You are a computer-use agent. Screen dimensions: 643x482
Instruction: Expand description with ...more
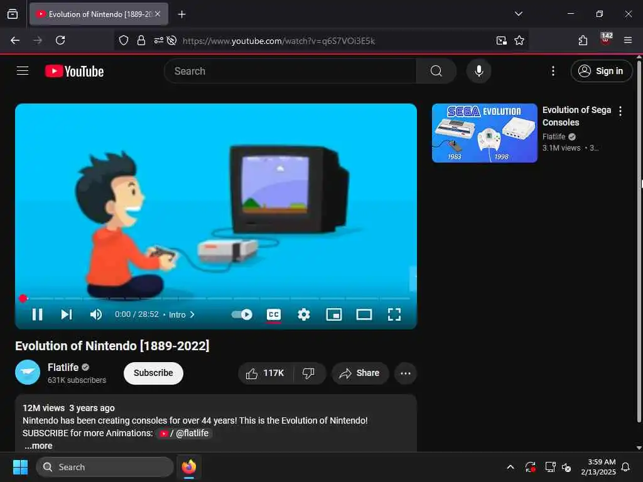click(x=38, y=446)
